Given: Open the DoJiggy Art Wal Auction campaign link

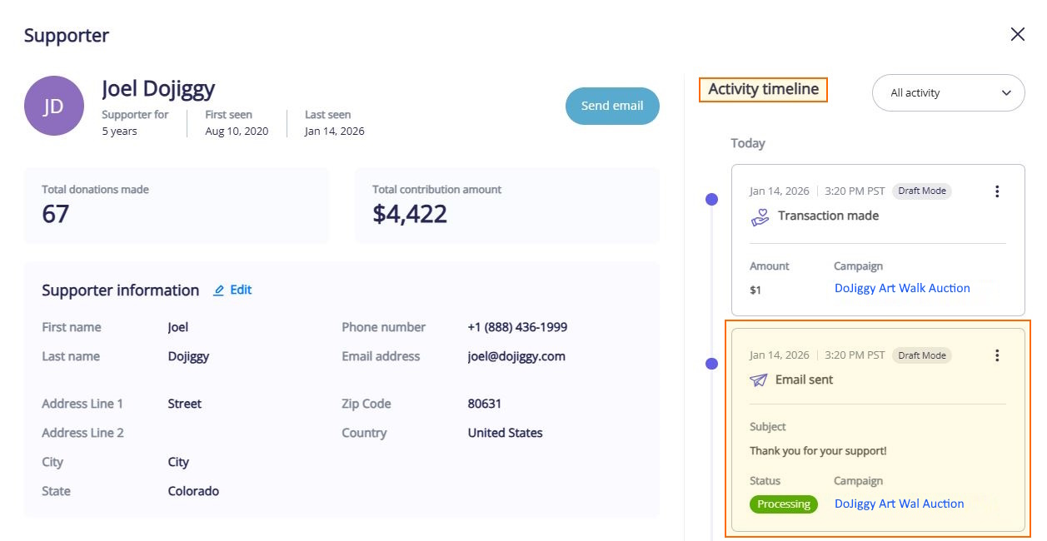Looking at the screenshot, I should pos(899,504).
